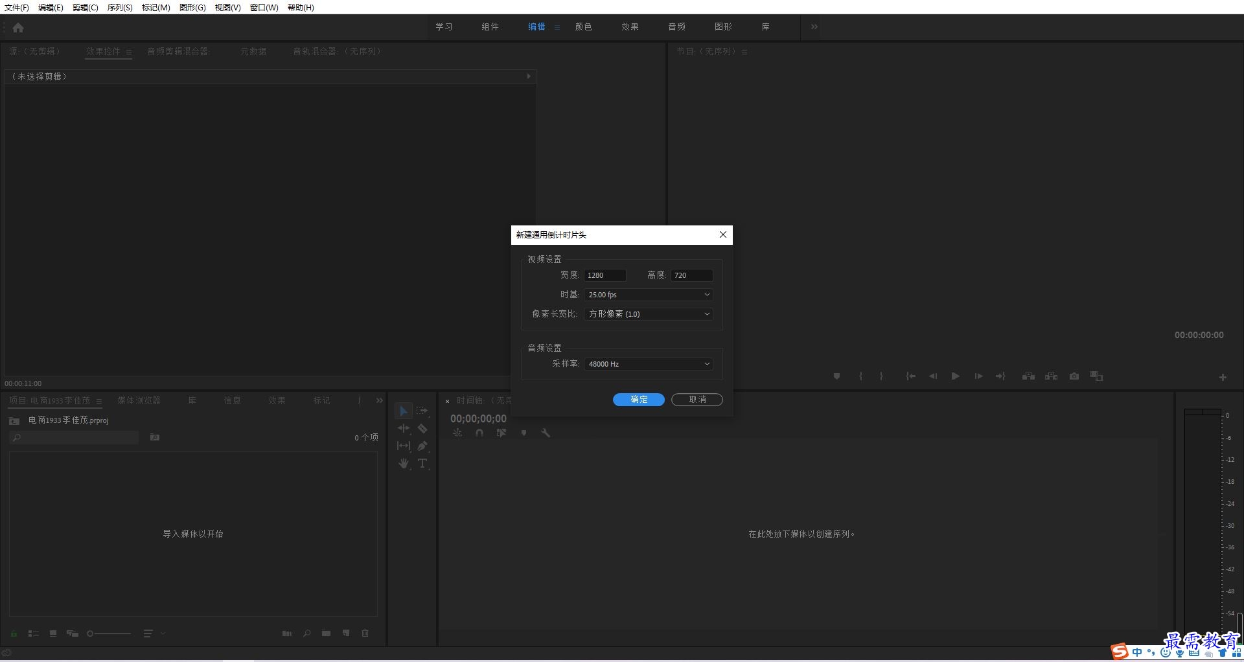Expand project panel group overflow chevrons
Screen dimensions: 1244x662
tap(380, 400)
